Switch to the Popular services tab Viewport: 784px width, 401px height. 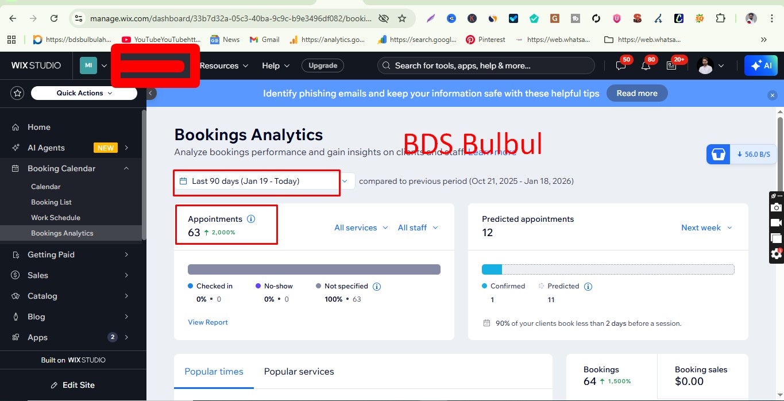(x=299, y=372)
